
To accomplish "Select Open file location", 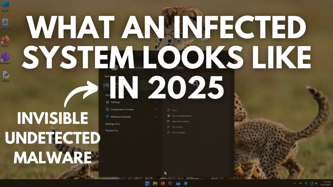I will 180,121.
